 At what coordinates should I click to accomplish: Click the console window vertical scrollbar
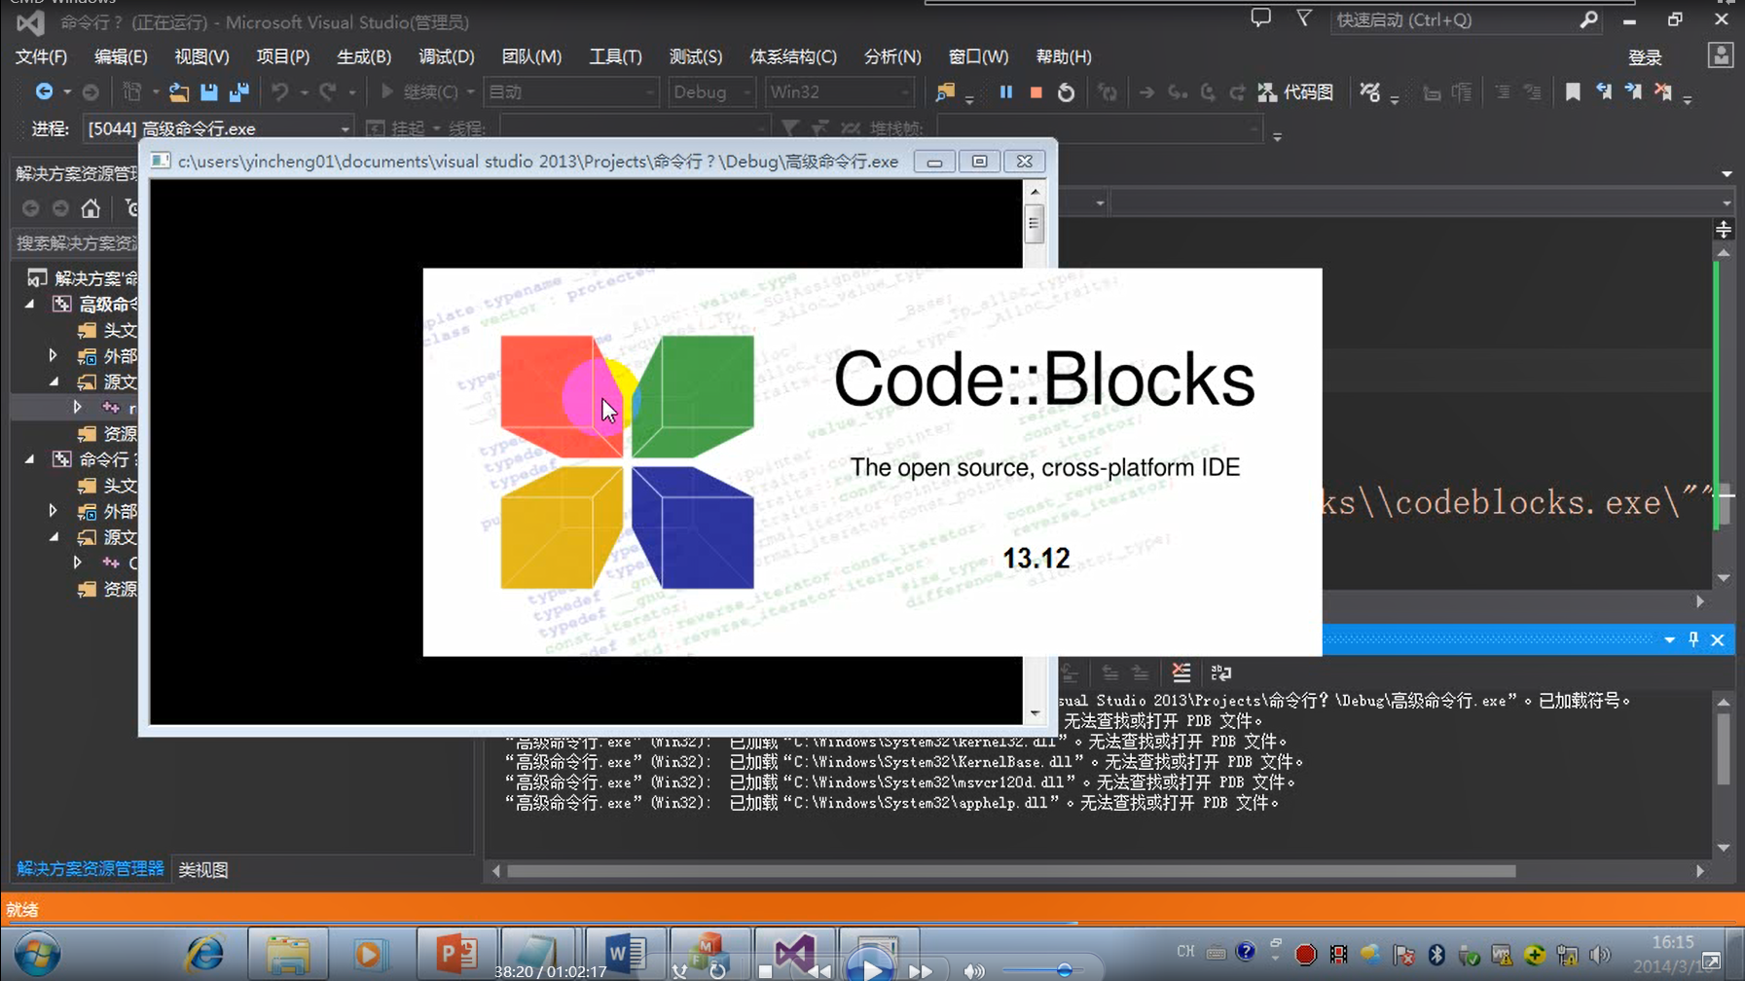tap(1035, 225)
